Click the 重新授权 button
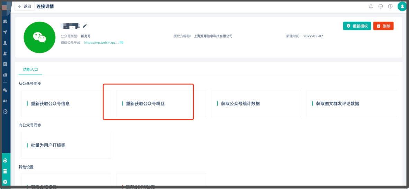The width and height of the screenshot is (409, 189). tap(357, 26)
